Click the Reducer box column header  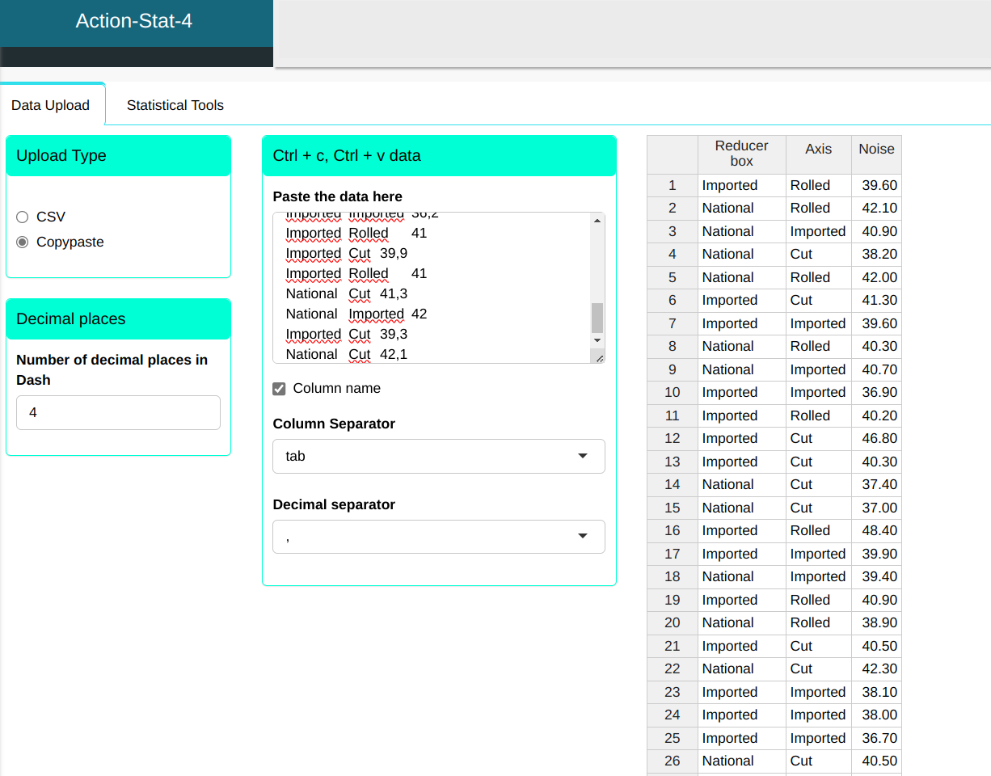coord(741,154)
